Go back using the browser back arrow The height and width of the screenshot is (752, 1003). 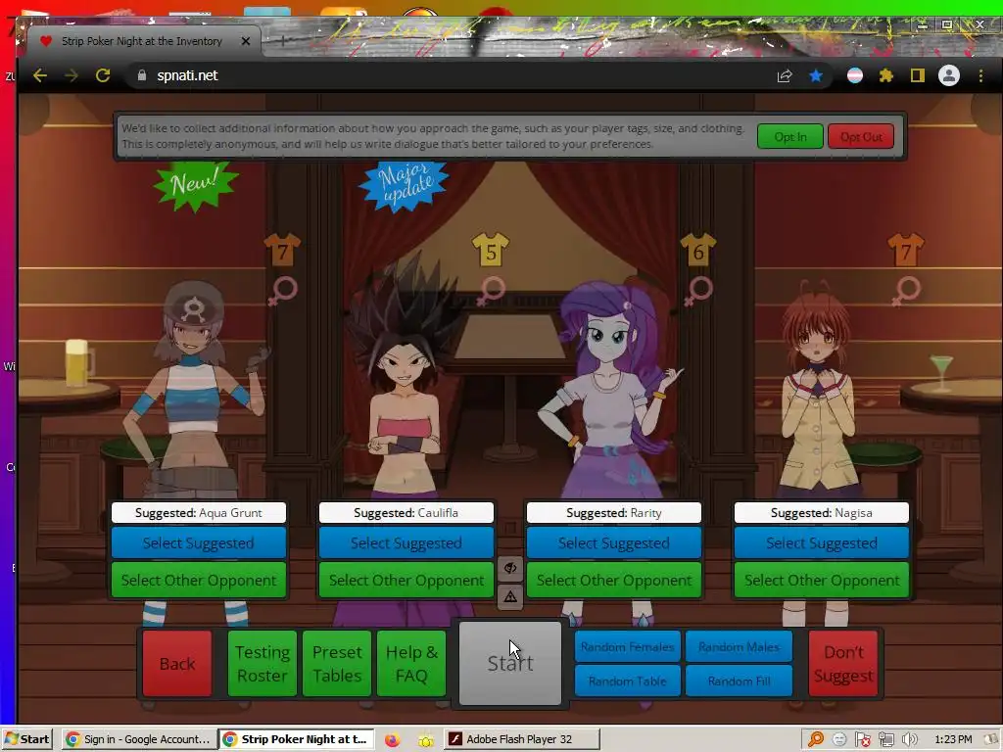click(39, 75)
